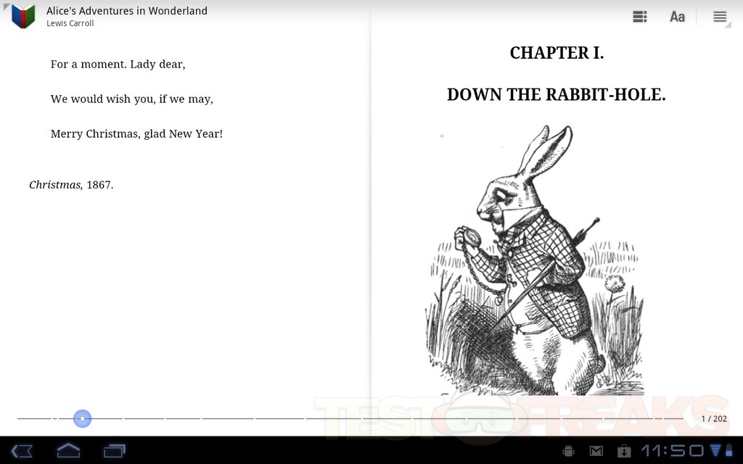Expand the overflow menu in top bar
743x464 pixels.
coord(719,17)
